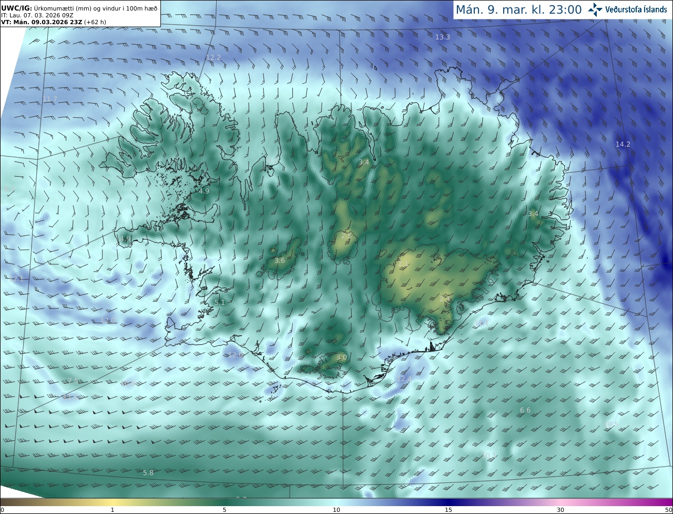The width and height of the screenshot is (673, 514).
Task: Click the 12.2 value label
Action: [213, 58]
